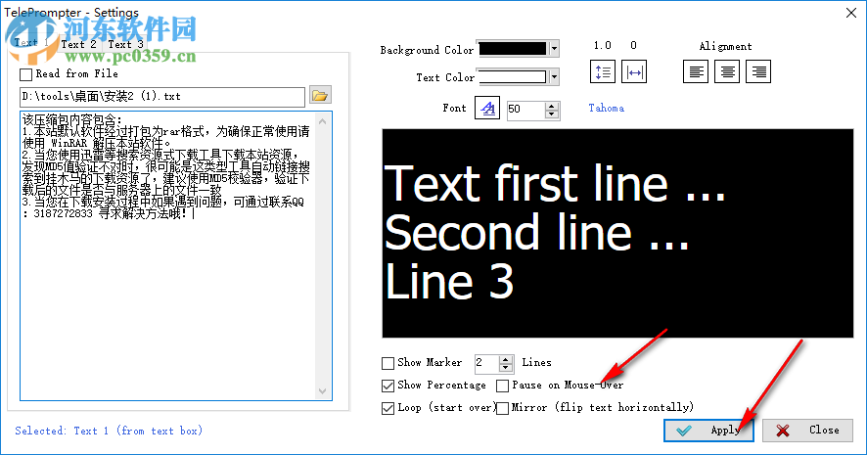Uncheck Loop (start over) option

[388, 408]
